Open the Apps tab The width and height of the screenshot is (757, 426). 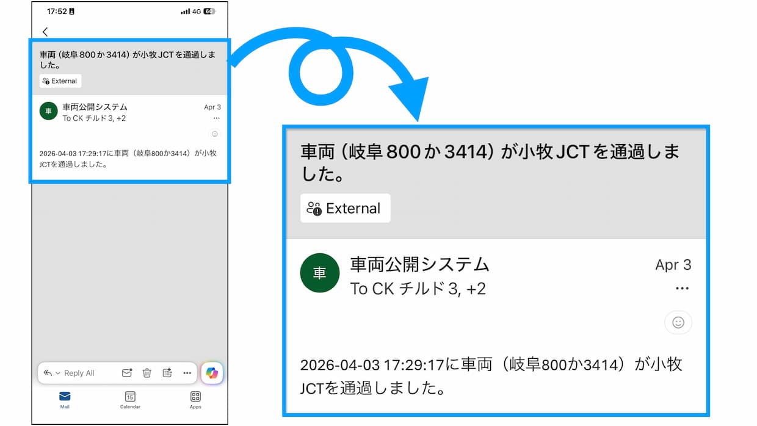pos(195,400)
